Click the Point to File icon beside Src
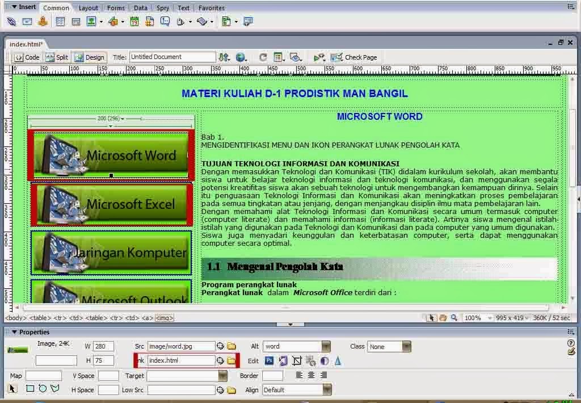This screenshot has width=581, height=403. (220, 346)
